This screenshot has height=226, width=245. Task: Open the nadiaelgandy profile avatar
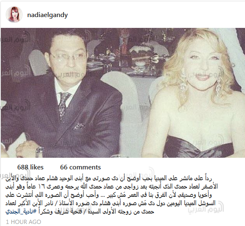pyautogui.click(x=14, y=15)
